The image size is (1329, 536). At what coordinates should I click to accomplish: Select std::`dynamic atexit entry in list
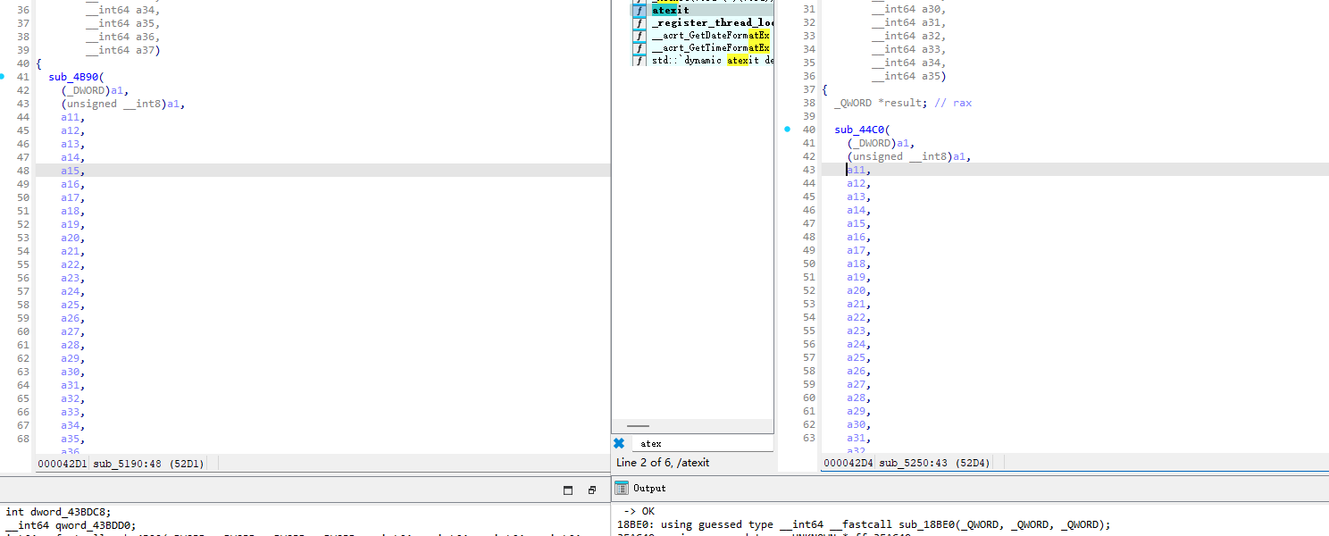pyautogui.click(x=713, y=61)
